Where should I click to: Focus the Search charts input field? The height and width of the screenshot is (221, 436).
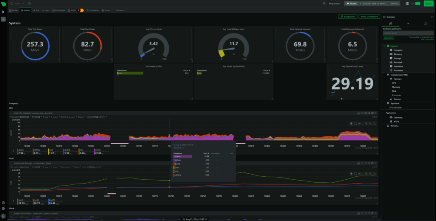(x=408, y=33)
